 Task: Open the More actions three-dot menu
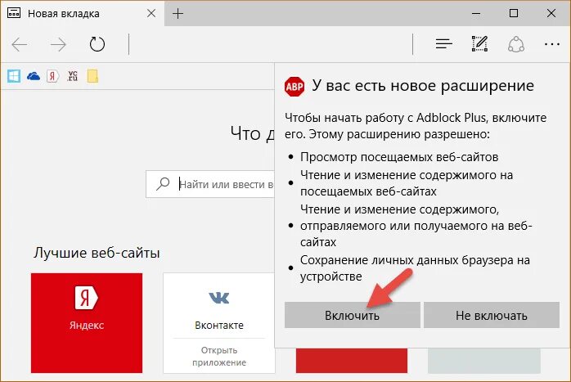point(552,44)
